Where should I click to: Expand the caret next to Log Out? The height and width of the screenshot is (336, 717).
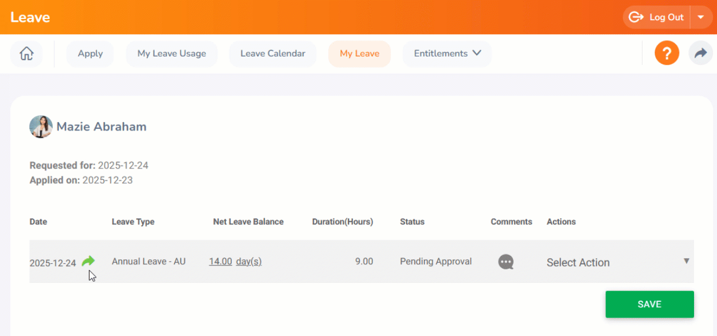pos(701,17)
